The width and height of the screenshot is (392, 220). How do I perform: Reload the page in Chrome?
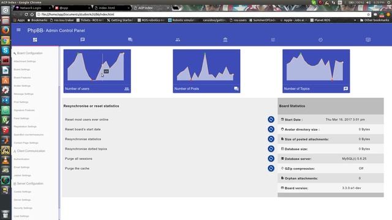tap(26, 15)
